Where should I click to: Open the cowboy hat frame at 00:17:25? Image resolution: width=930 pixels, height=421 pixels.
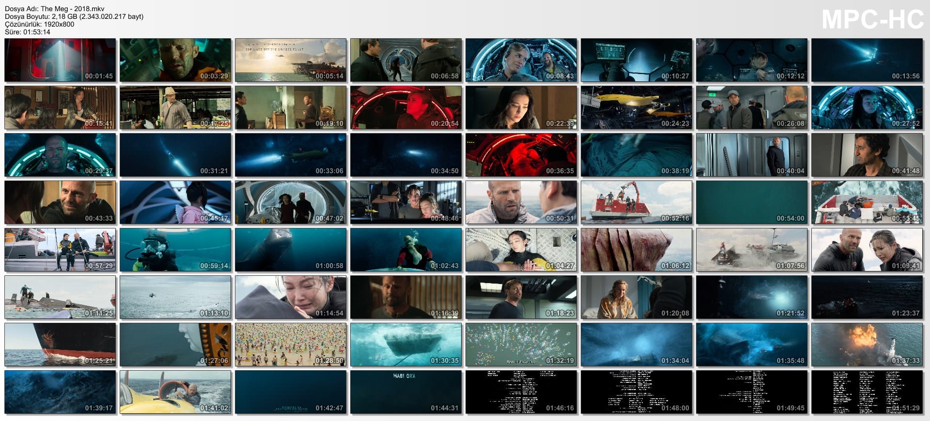click(x=175, y=107)
